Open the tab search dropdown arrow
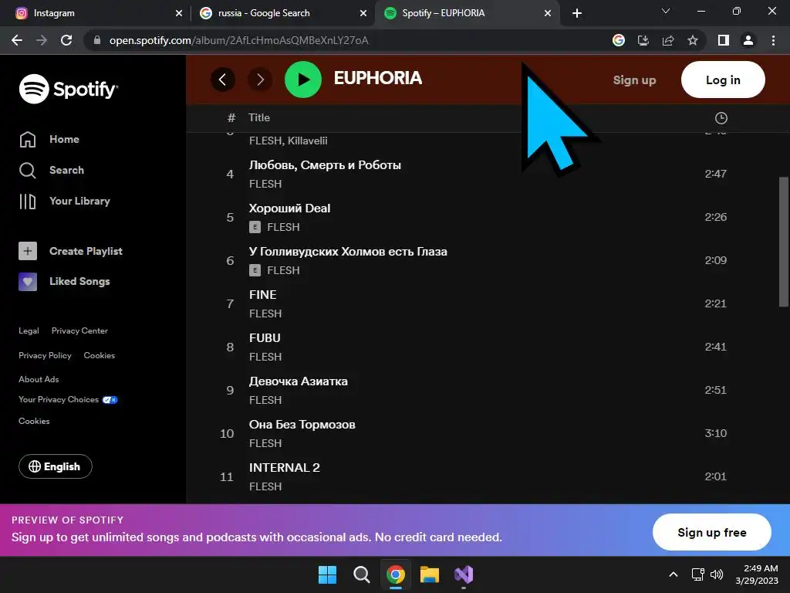 pyautogui.click(x=666, y=11)
